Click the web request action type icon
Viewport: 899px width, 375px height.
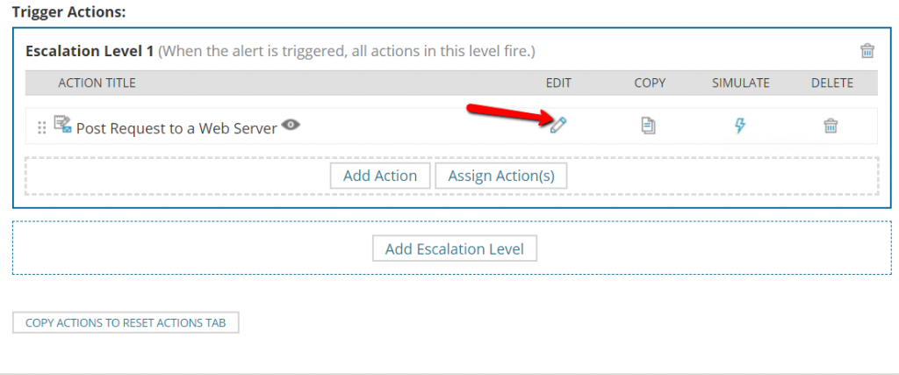(x=62, y=125)
